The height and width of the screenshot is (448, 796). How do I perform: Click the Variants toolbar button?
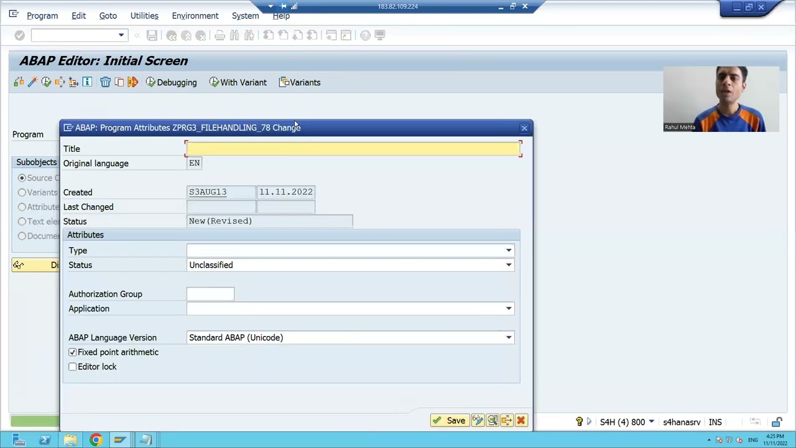pyautogui.click(x=300, y=82)
